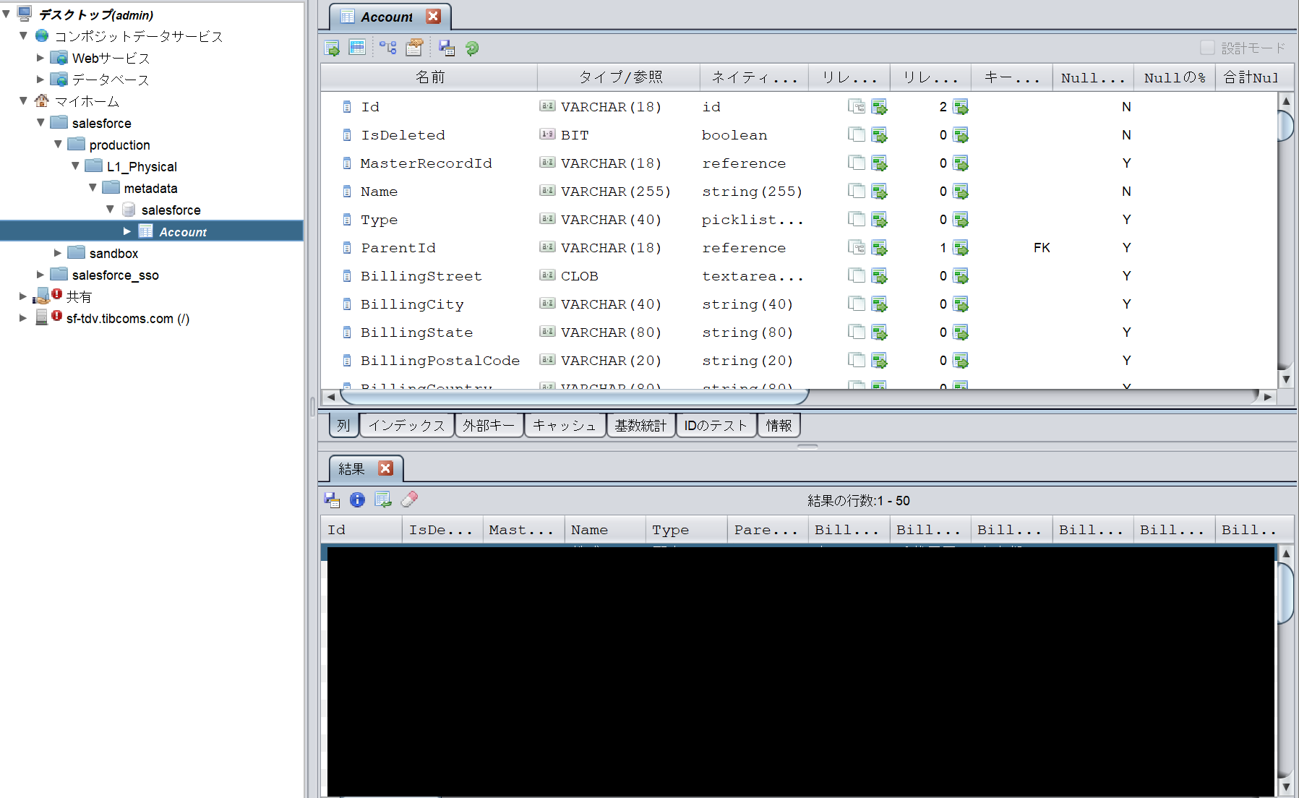Click the Name column header in results

(x=606, y=530)
